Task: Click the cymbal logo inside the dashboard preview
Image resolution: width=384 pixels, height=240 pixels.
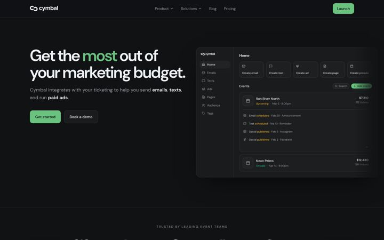Action: click(207, 54)
